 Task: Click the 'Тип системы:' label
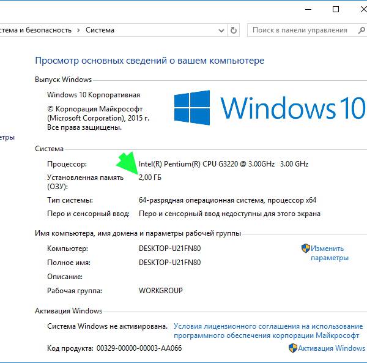tap(70, 200)
